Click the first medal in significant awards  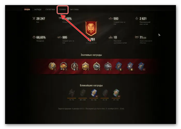pos(52,66)
